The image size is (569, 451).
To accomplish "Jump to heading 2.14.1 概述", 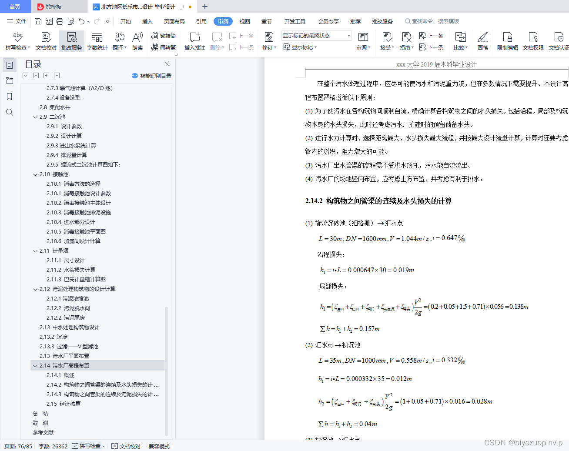I will coord(60,375).
